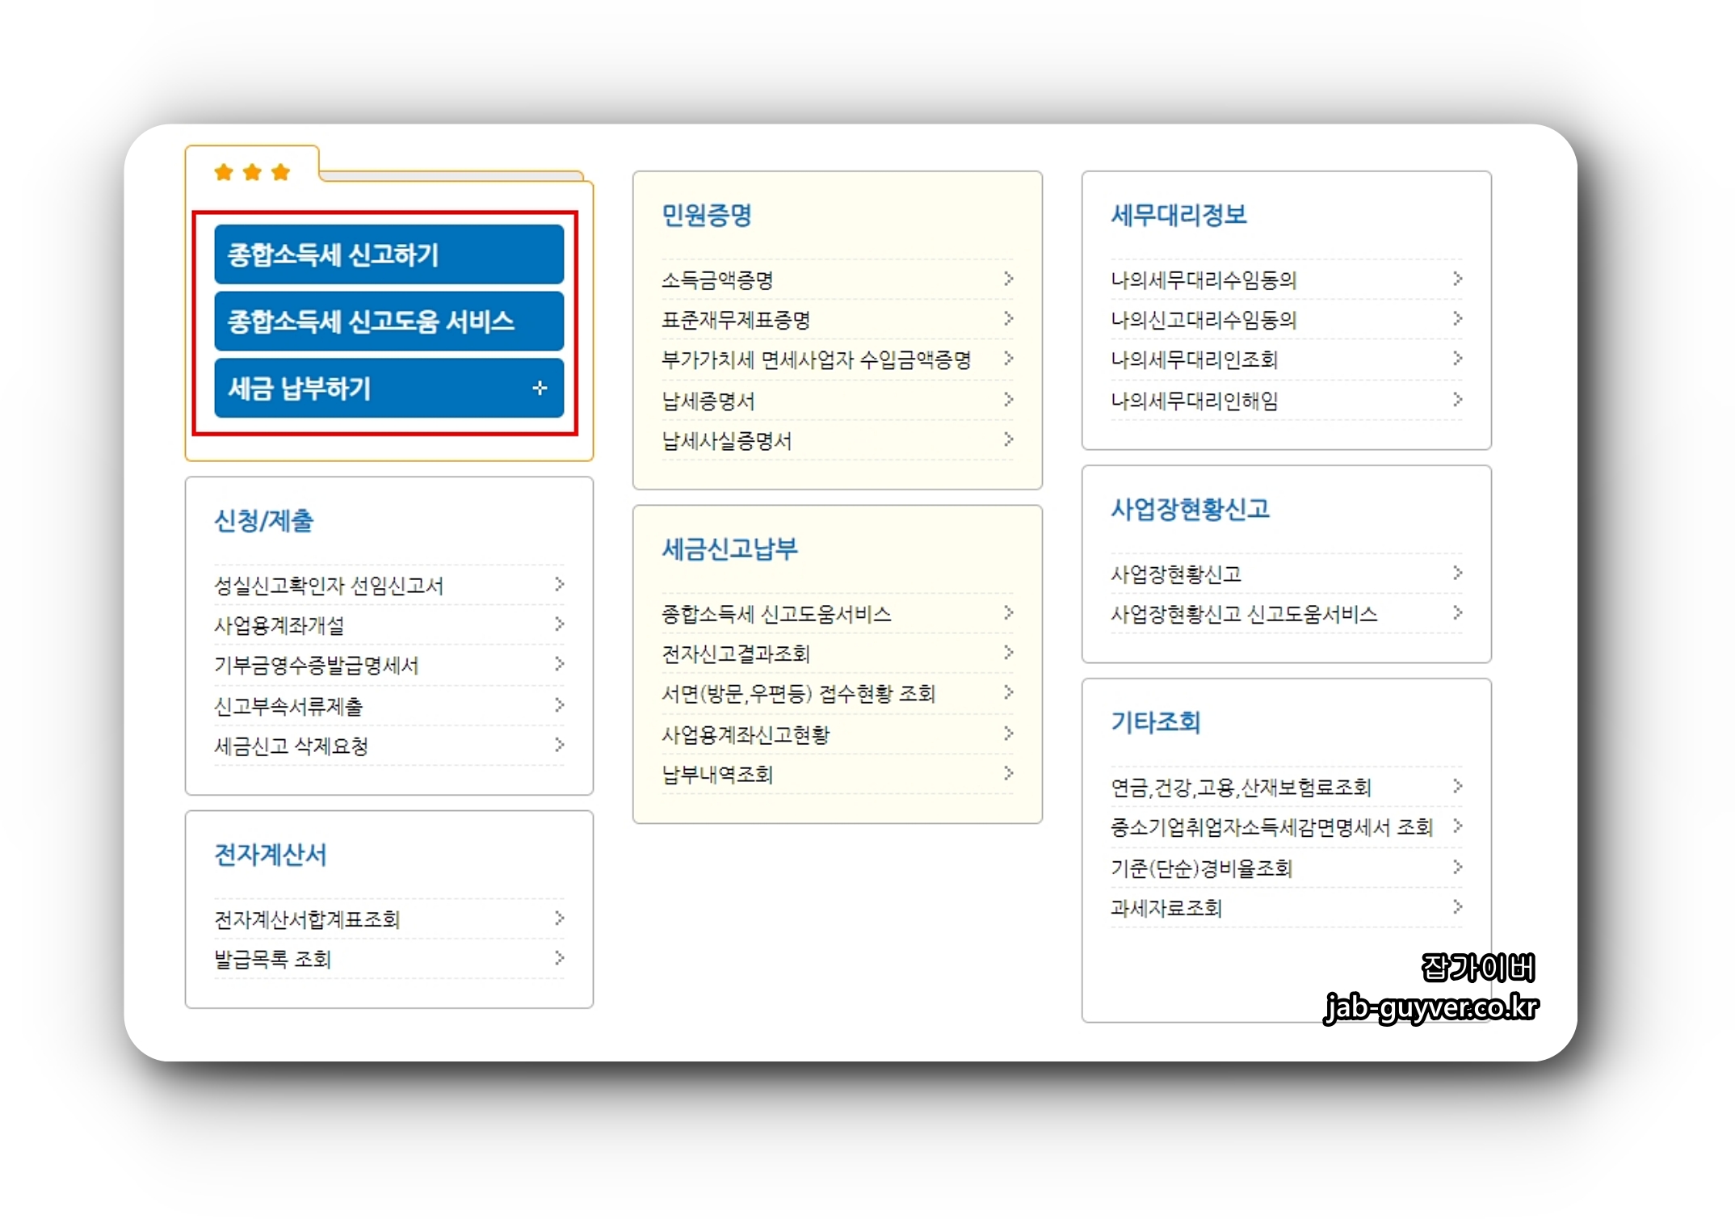Click chevron beside 전자계산서합계표조회
Image resolution: width=1735 pixels, height=1219 pixels.
click(x=559, y=918)
